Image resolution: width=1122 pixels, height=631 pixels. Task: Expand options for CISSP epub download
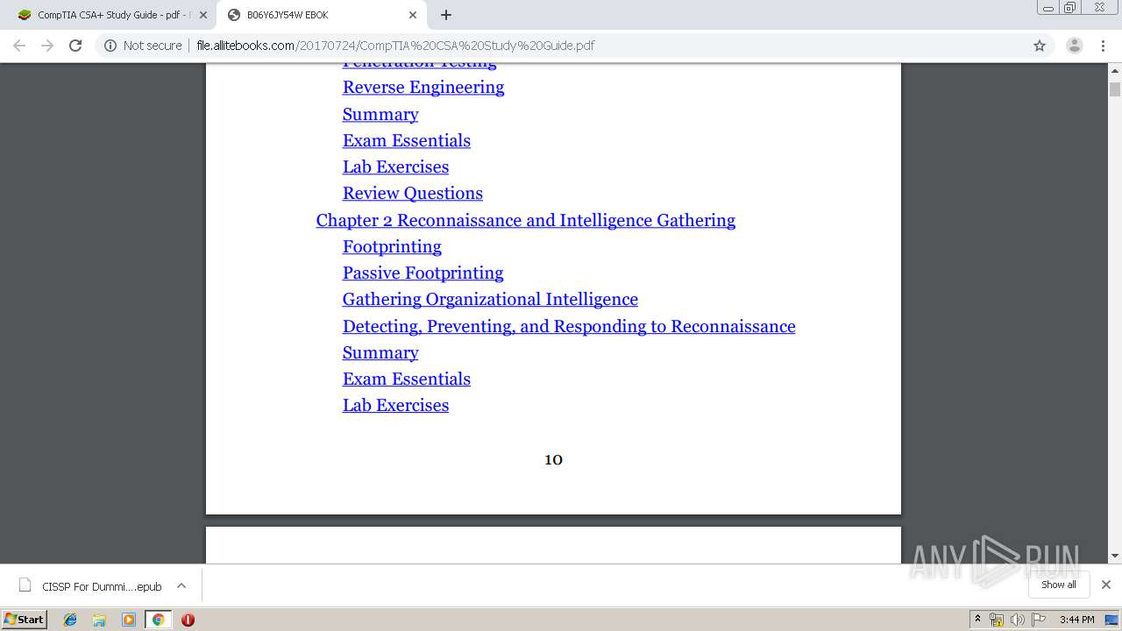(x=181, y=585)
